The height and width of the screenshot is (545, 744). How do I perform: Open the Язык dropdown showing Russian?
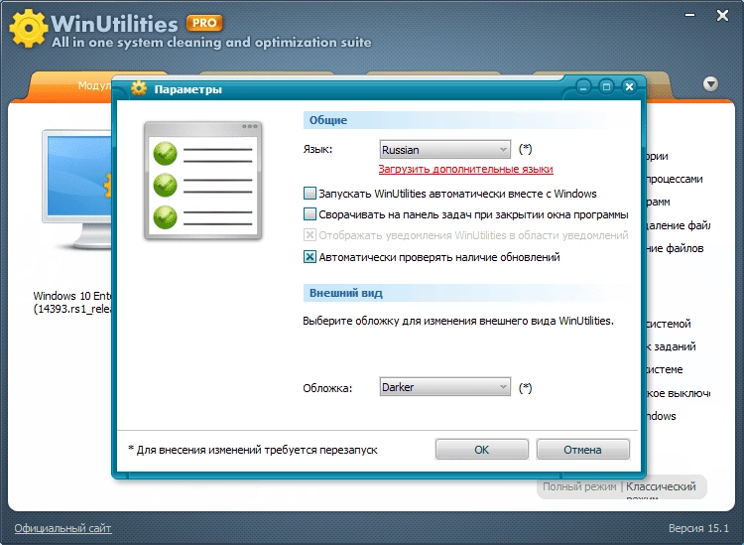tap(445, 150)
